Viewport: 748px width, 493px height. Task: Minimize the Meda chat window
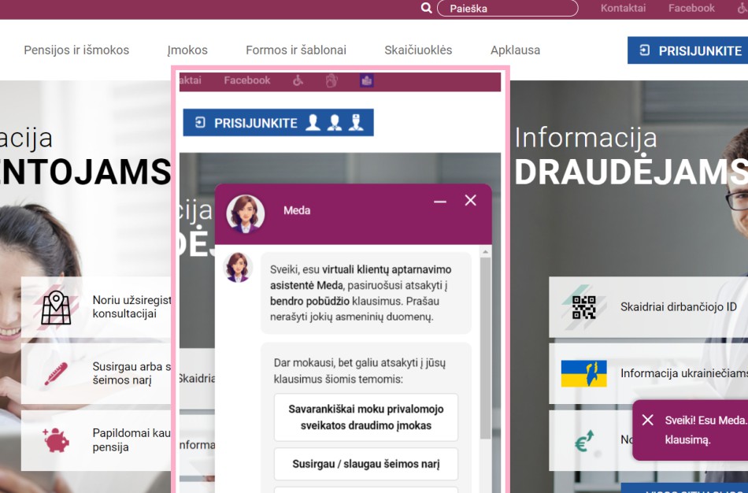point(439,201)
